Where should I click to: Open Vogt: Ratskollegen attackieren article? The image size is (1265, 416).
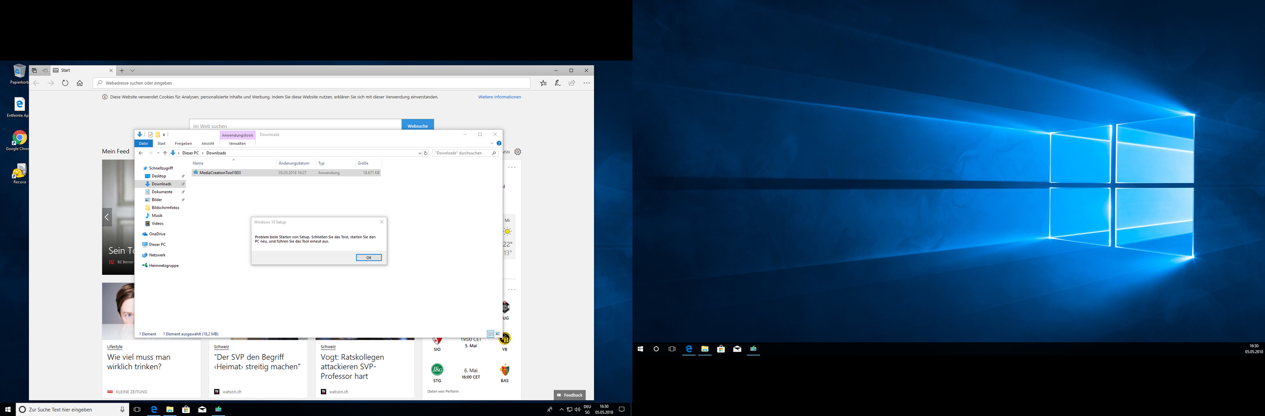tap(353, 366)
